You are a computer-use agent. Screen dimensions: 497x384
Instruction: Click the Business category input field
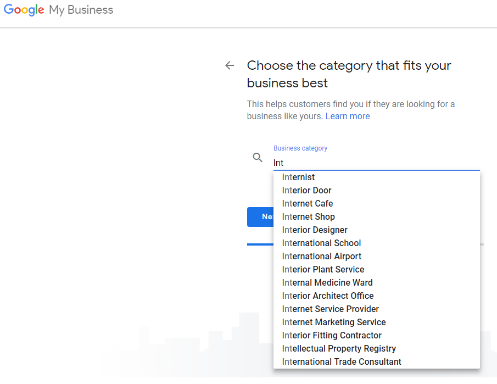tap(376, 163)
